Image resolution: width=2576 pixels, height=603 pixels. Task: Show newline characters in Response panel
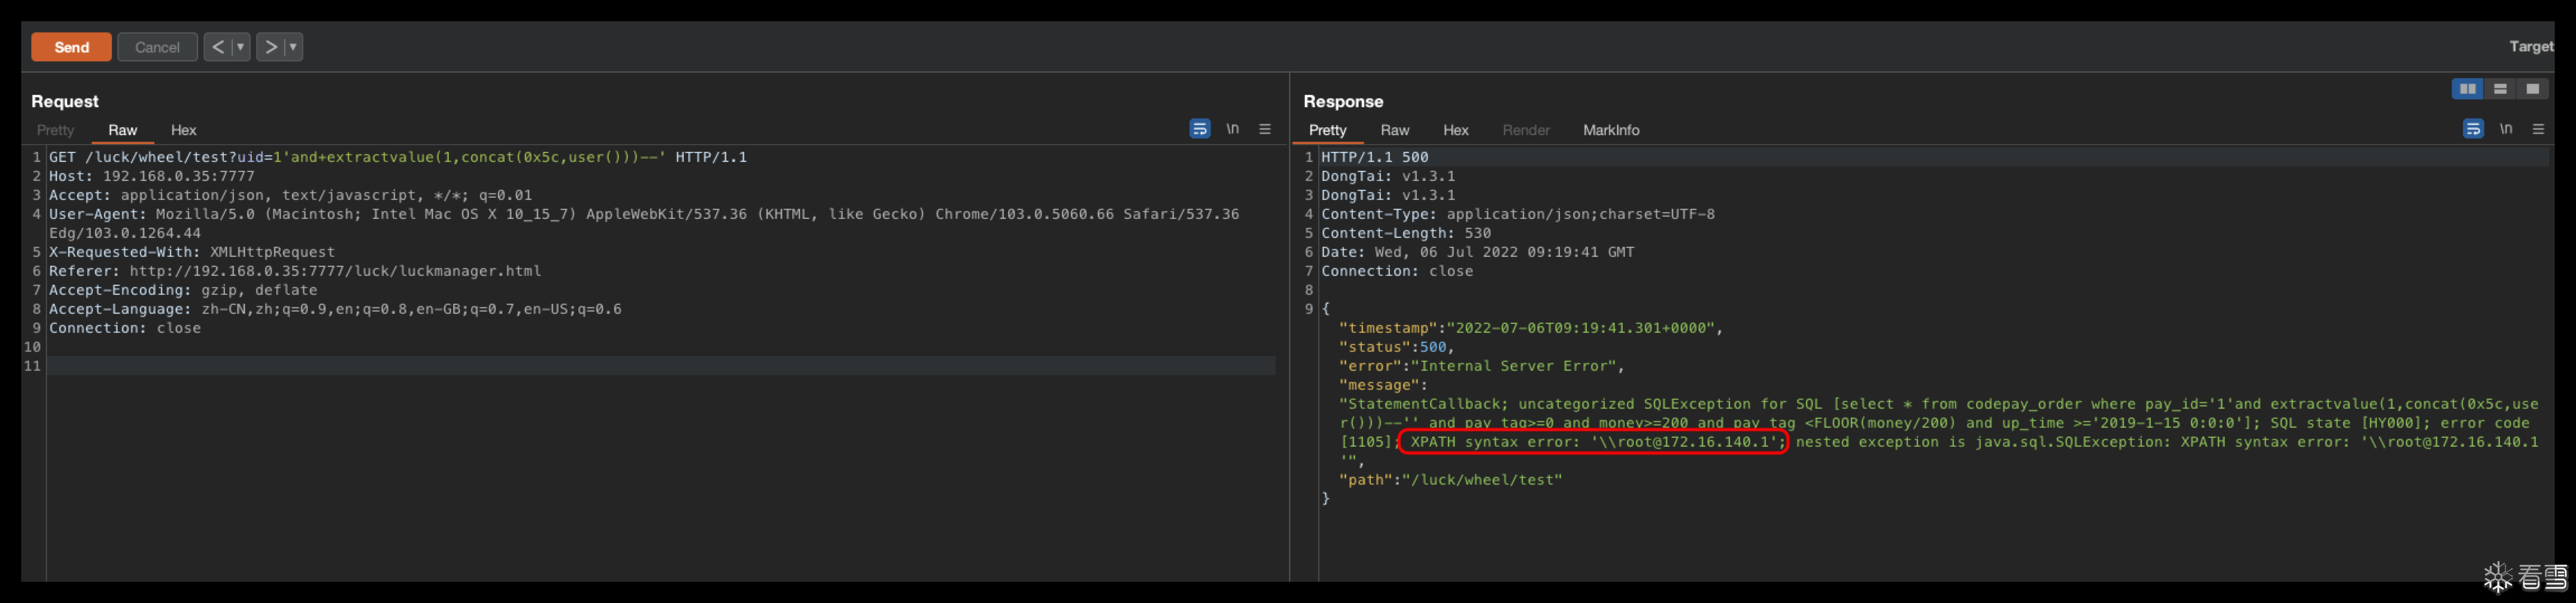(2506, 129)
